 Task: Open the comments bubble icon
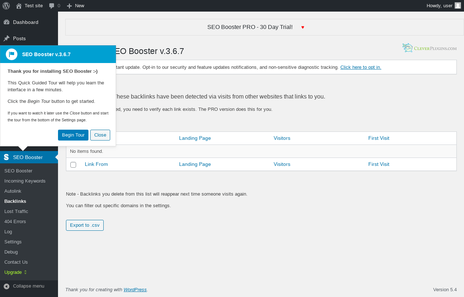pyautogui.click(x=52, y=6)
